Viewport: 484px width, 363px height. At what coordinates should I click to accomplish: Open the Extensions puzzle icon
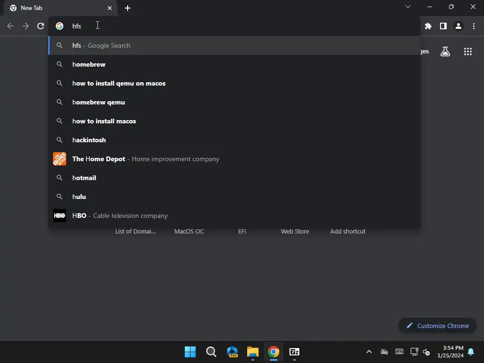point(428,26)
